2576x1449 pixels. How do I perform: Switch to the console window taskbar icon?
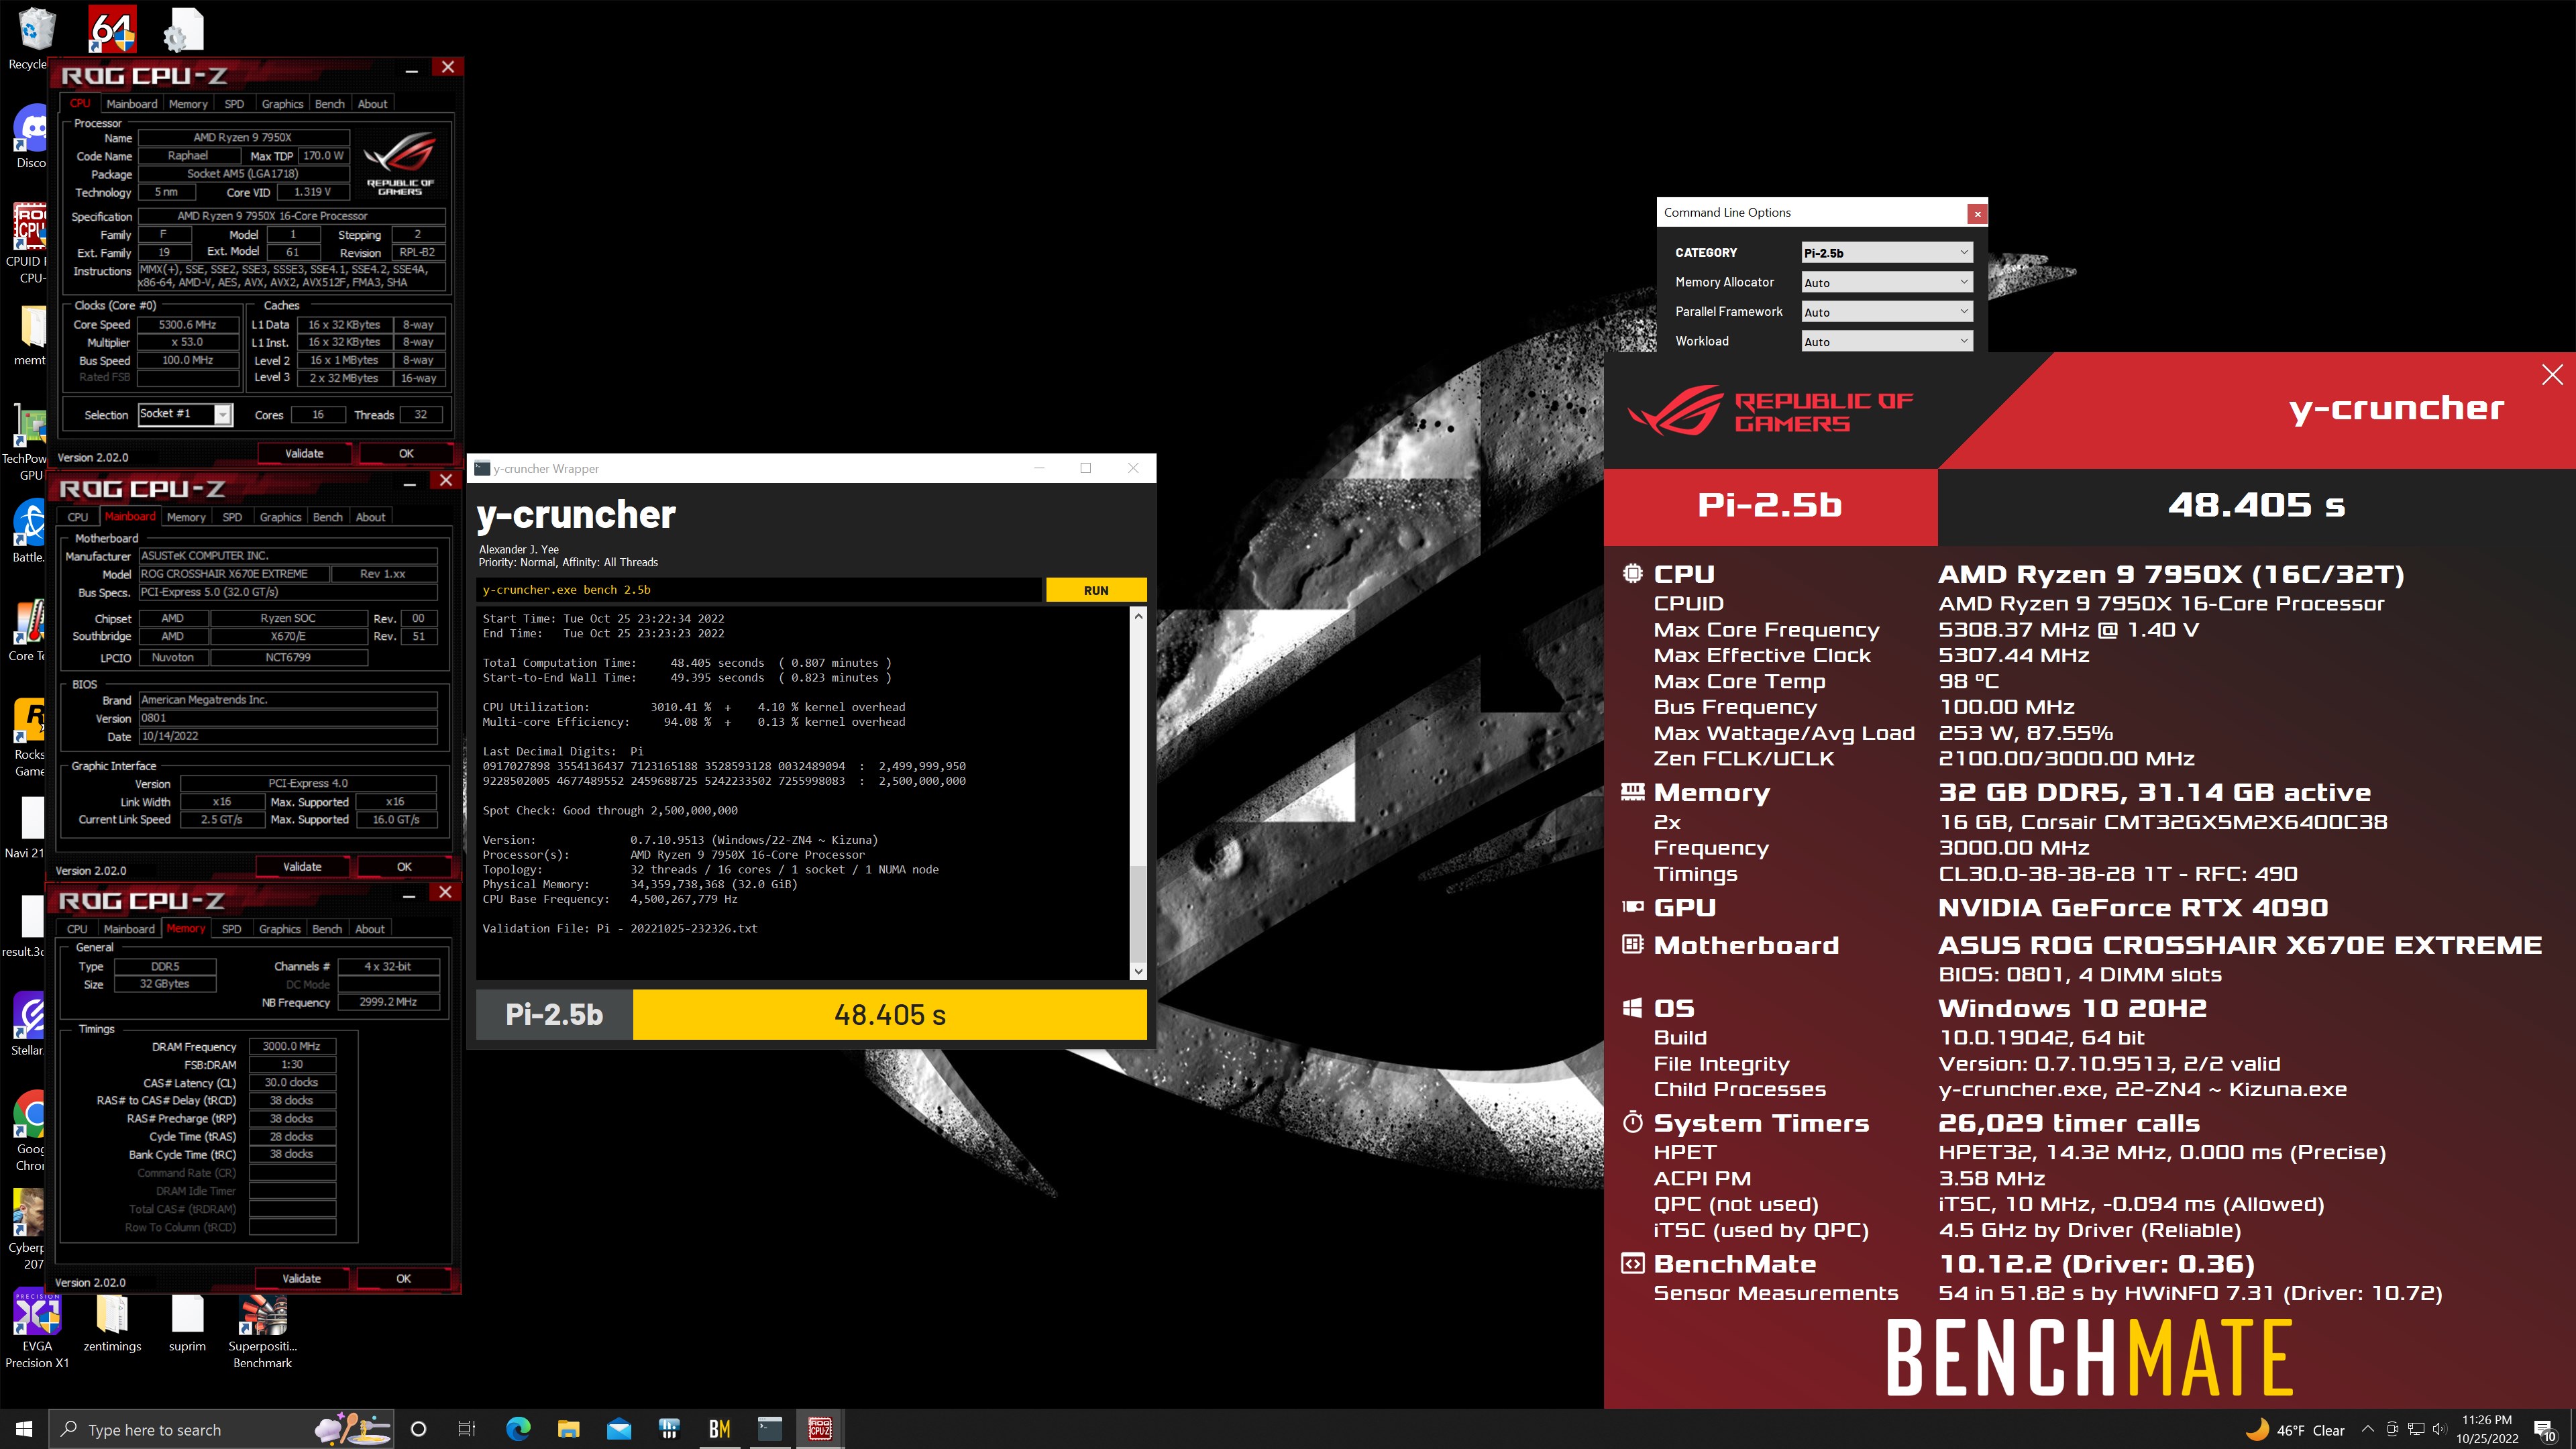[x=769, y=1429]
